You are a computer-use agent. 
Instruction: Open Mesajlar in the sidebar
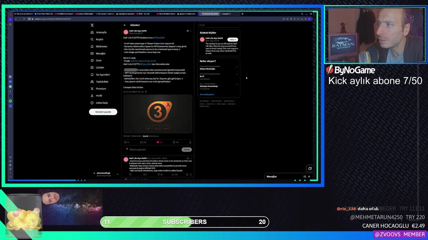tap(98, 53)
